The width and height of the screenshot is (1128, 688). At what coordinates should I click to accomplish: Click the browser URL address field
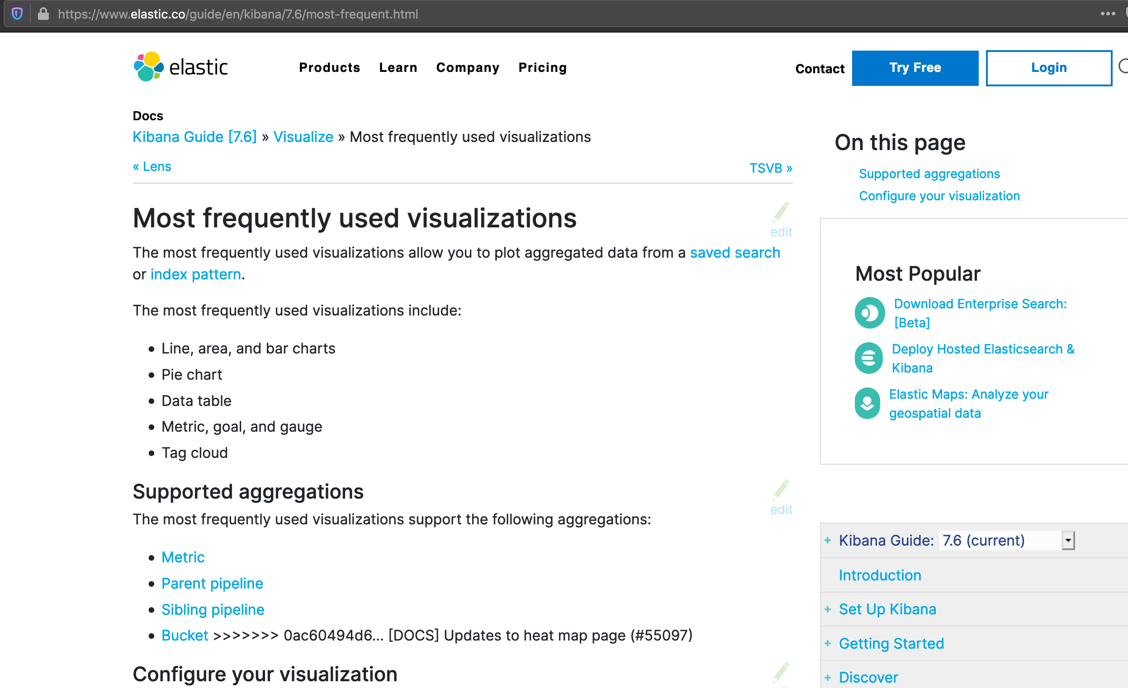pyautogui.click(x=550, y=14)
